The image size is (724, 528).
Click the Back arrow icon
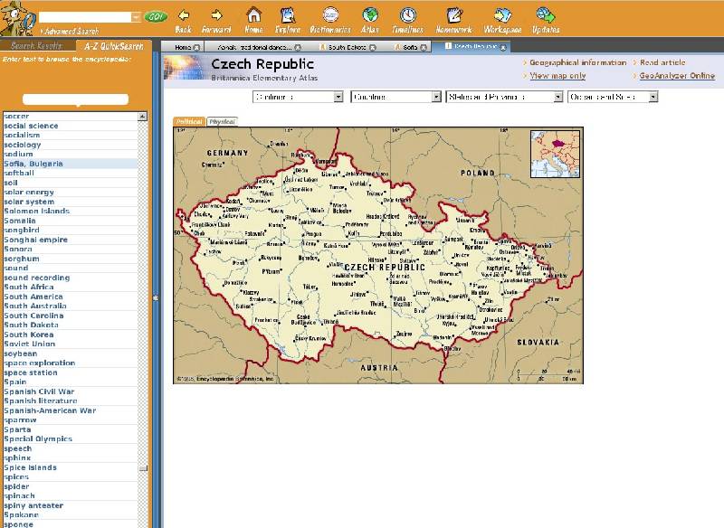(x=184, y=15)
